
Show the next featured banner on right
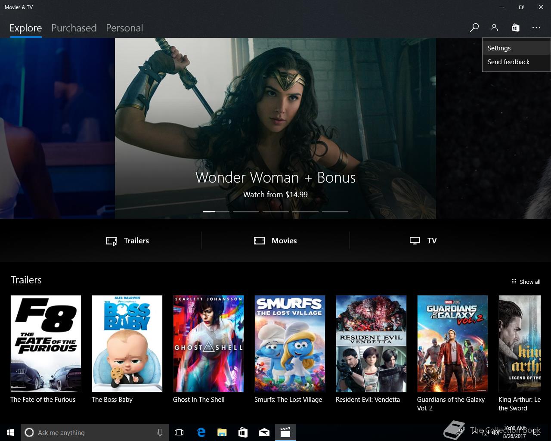pos(493,128)
